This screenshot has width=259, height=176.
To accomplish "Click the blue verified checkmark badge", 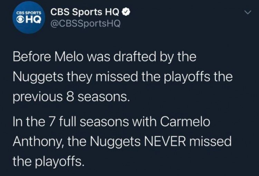I will (x=127, y=12).
